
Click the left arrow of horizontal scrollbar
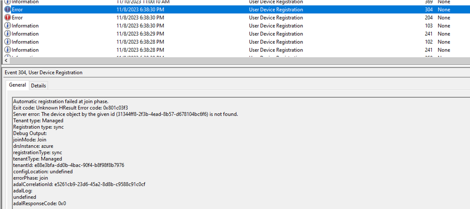point(6,60)
